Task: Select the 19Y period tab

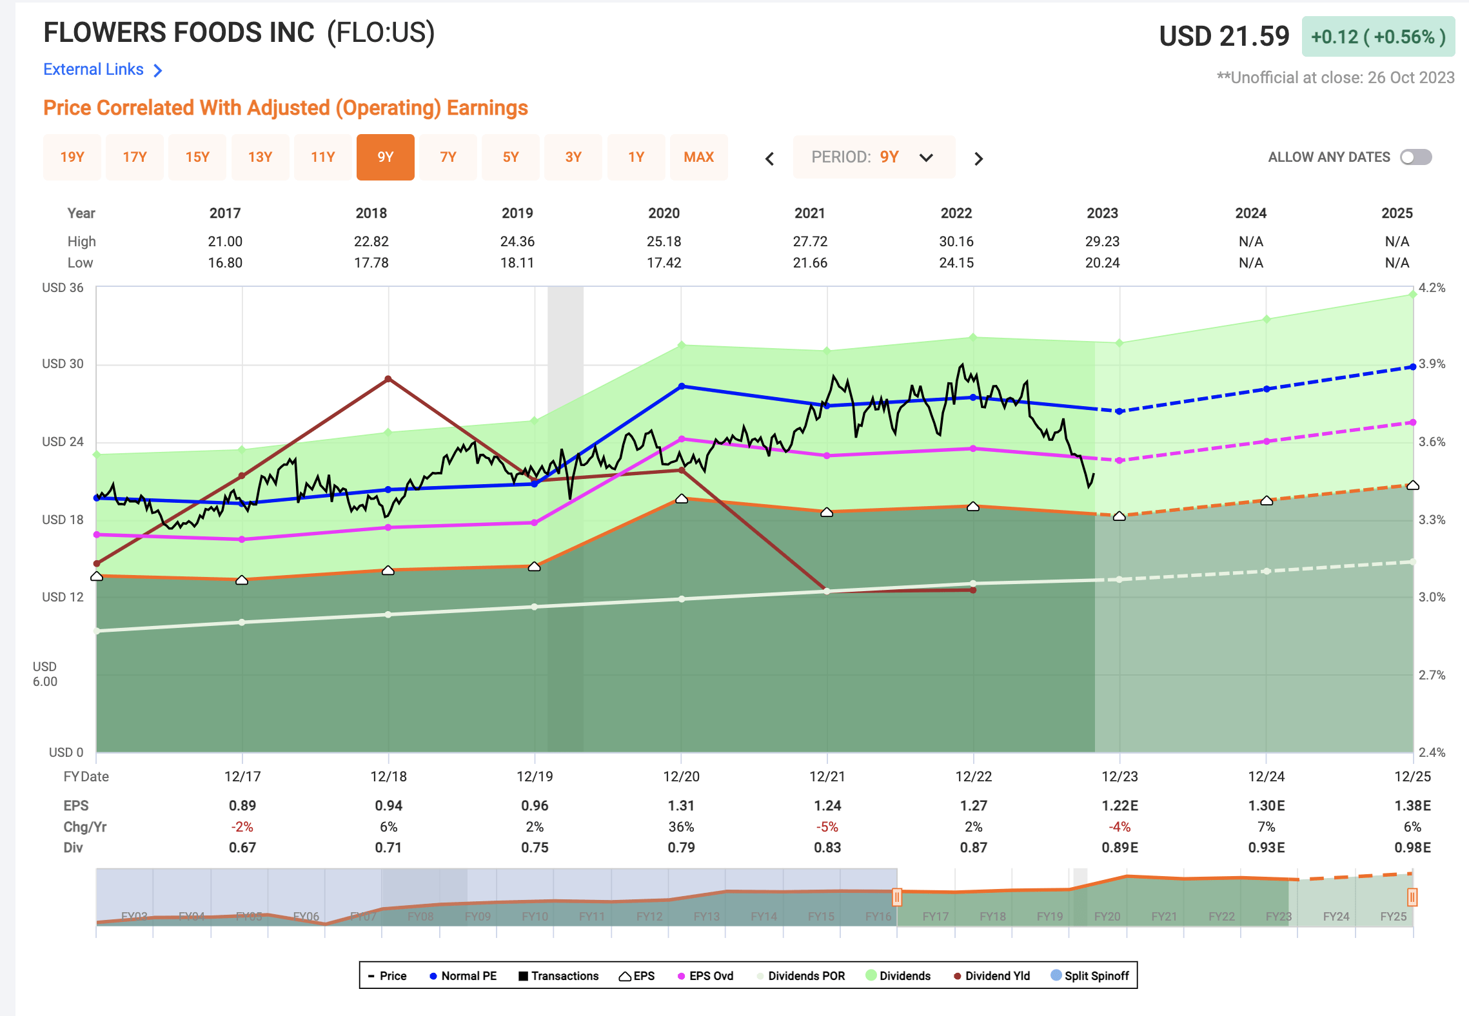Action: pos(72,157)
